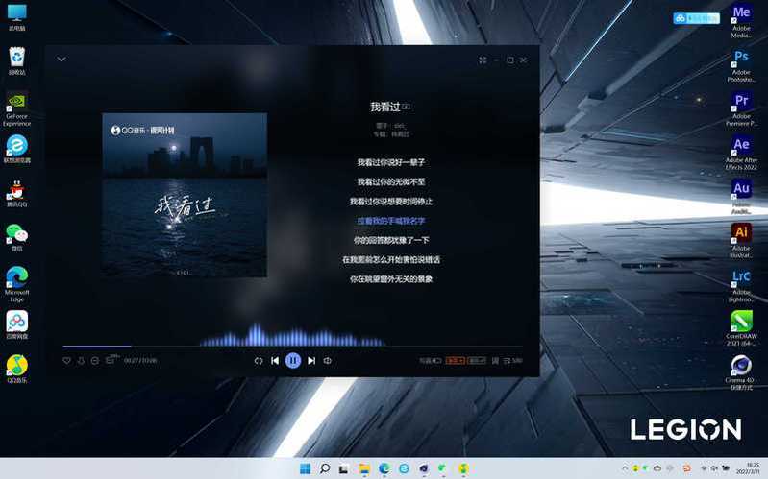
Task: Click the song title 我看过
Action: click(x=385, y=107)
